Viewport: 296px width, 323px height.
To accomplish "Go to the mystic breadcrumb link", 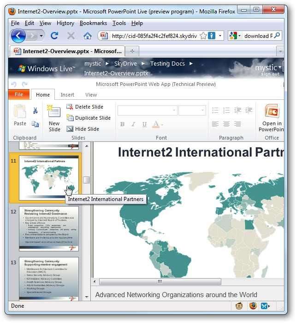I will point(93,63).
